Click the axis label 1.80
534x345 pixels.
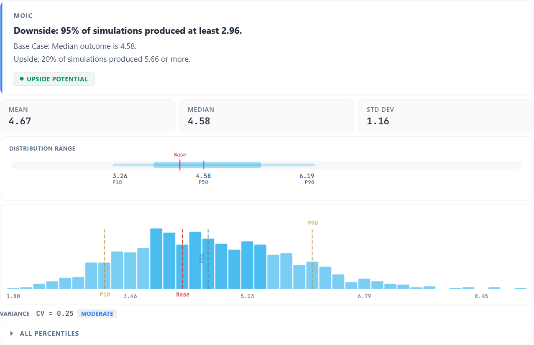13,296
